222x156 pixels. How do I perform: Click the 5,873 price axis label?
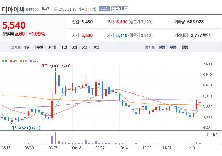click(207, 96)
